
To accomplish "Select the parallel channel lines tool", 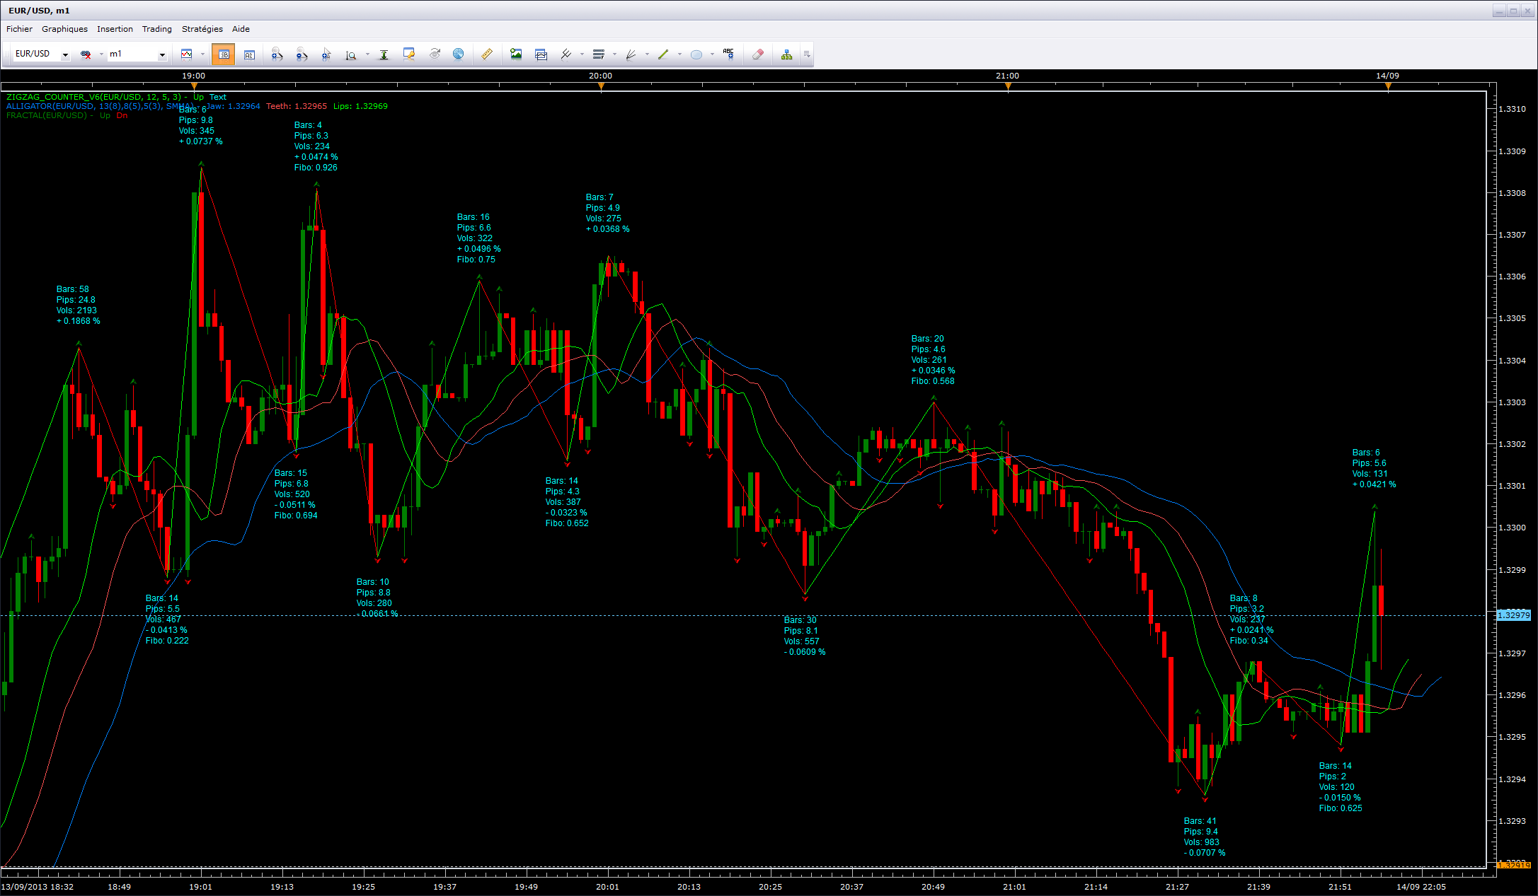I will point(566,54).
